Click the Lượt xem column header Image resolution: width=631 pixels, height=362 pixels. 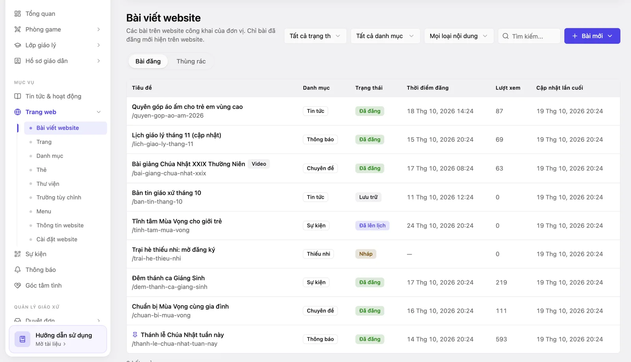pos(508,88)
